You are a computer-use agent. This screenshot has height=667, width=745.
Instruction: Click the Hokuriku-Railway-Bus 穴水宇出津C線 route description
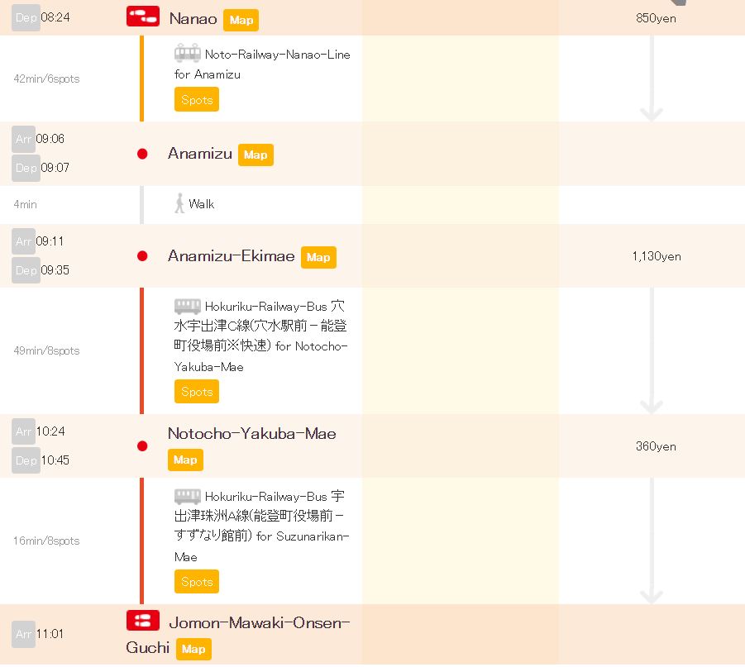coord(261,336)
